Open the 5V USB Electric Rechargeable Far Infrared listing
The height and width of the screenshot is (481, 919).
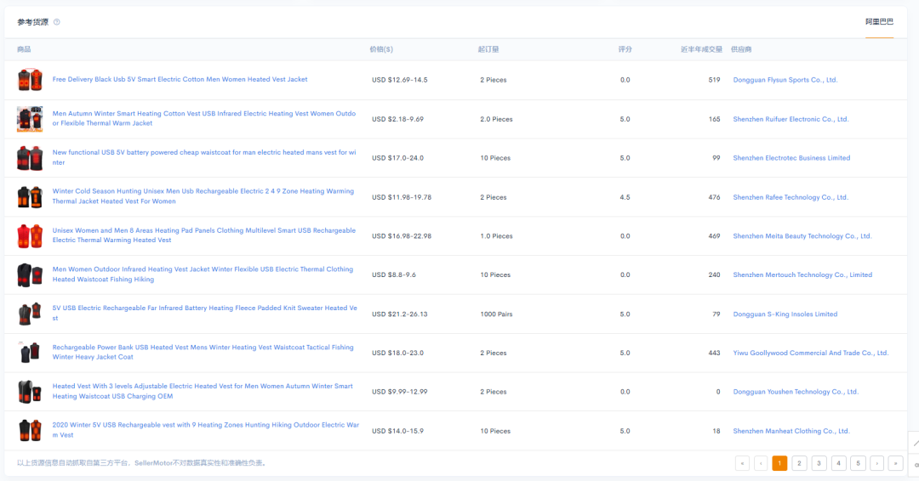[204, 313]
